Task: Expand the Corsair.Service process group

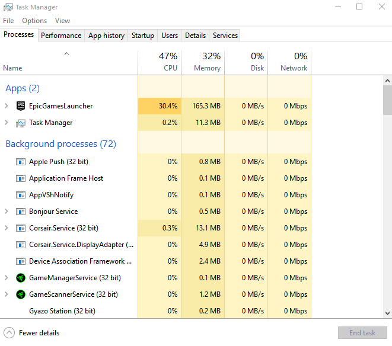Action: [x=7, y=228]
